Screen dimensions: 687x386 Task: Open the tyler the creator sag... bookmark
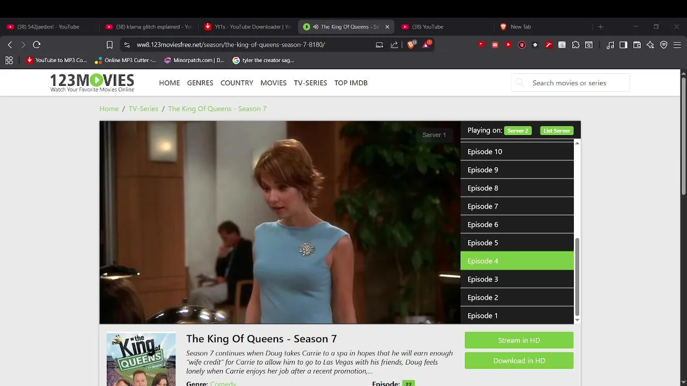tap(263, 61)
